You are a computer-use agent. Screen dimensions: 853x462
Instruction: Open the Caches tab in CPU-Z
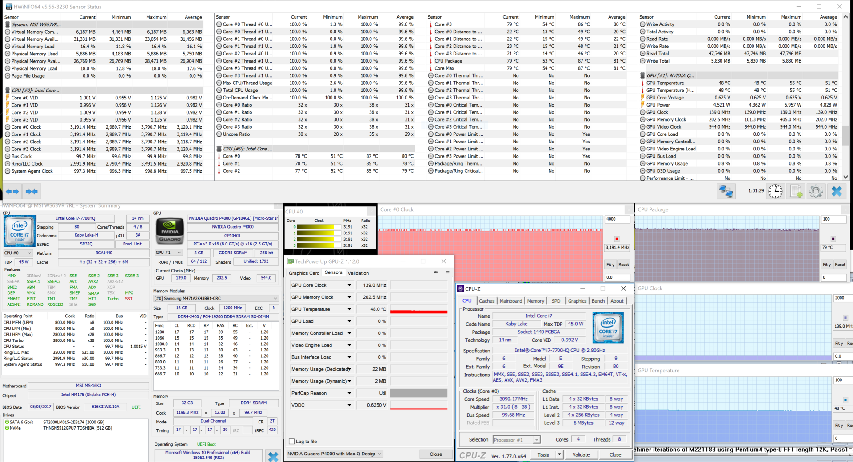486,301
